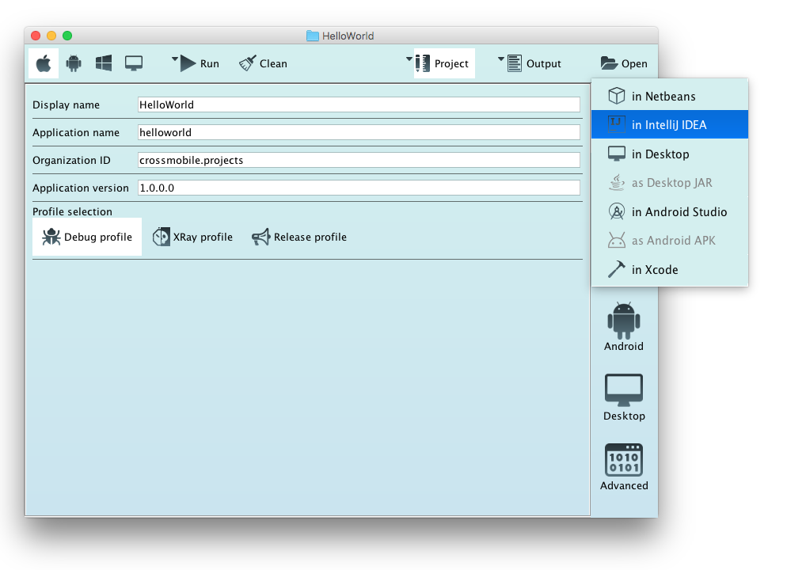Click the Netbeans cube icon
The image size is (806, 570).
click(616, 96)
